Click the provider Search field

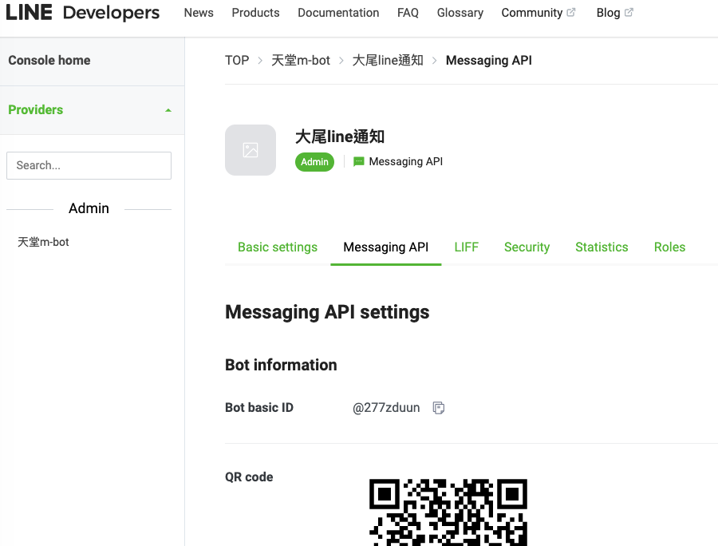click(x=88, y=165)
